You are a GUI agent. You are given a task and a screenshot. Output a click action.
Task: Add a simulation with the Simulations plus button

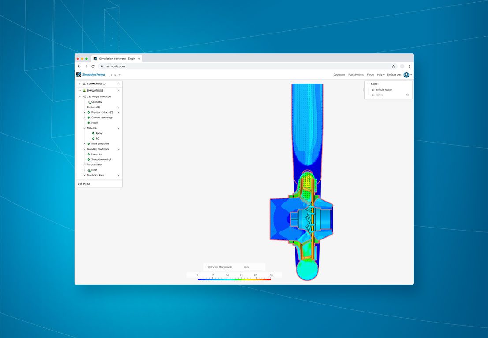(x=118, y=90)
